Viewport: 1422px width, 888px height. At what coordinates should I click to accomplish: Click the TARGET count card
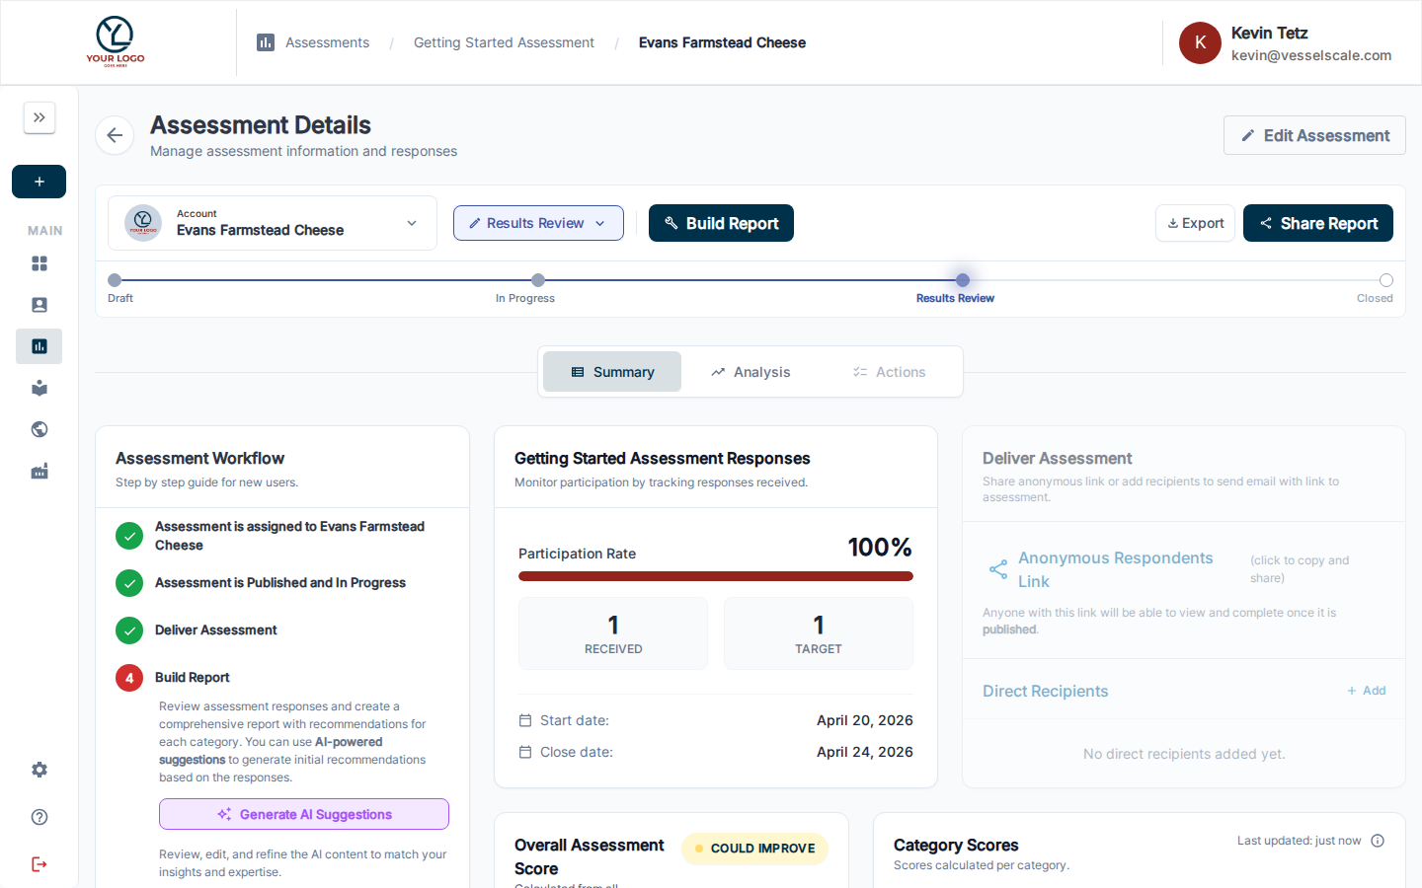pos(819,633)
